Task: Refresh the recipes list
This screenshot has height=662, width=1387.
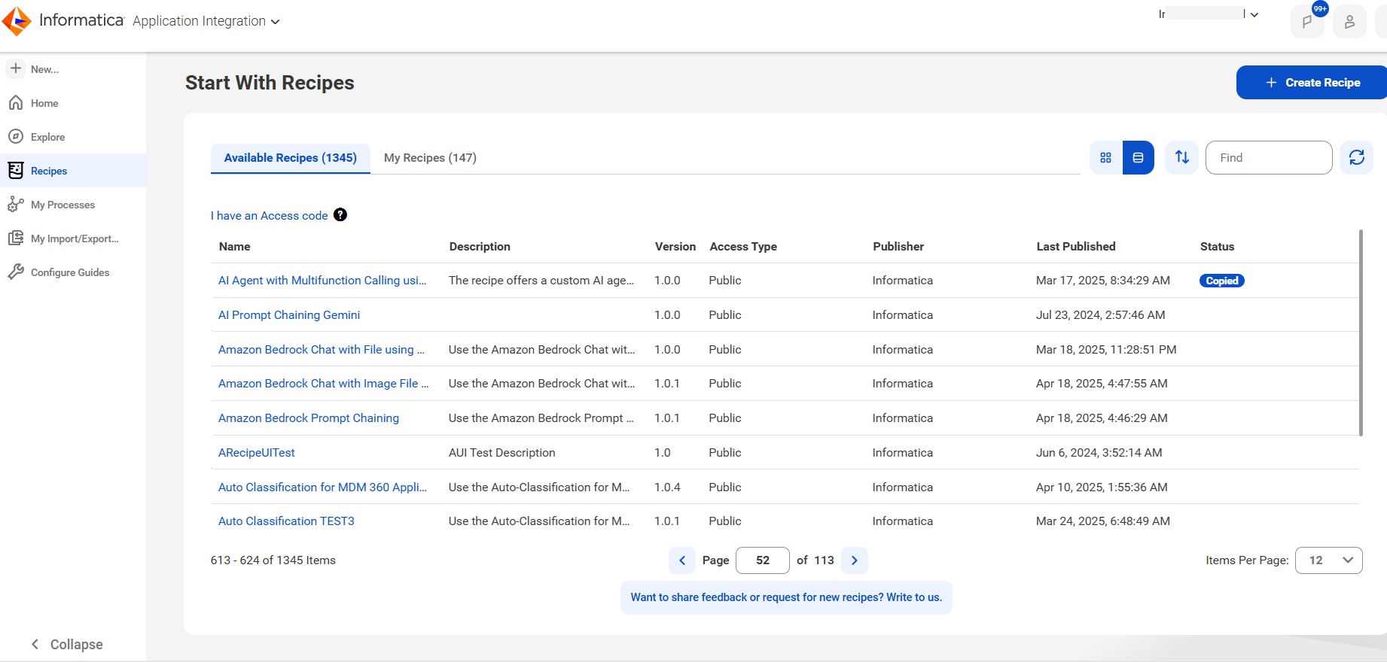Action: pyautogui.click(x=1357, y=157)
